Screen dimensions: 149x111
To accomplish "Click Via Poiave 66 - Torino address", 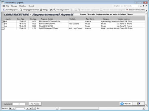I will click(131, 28).
